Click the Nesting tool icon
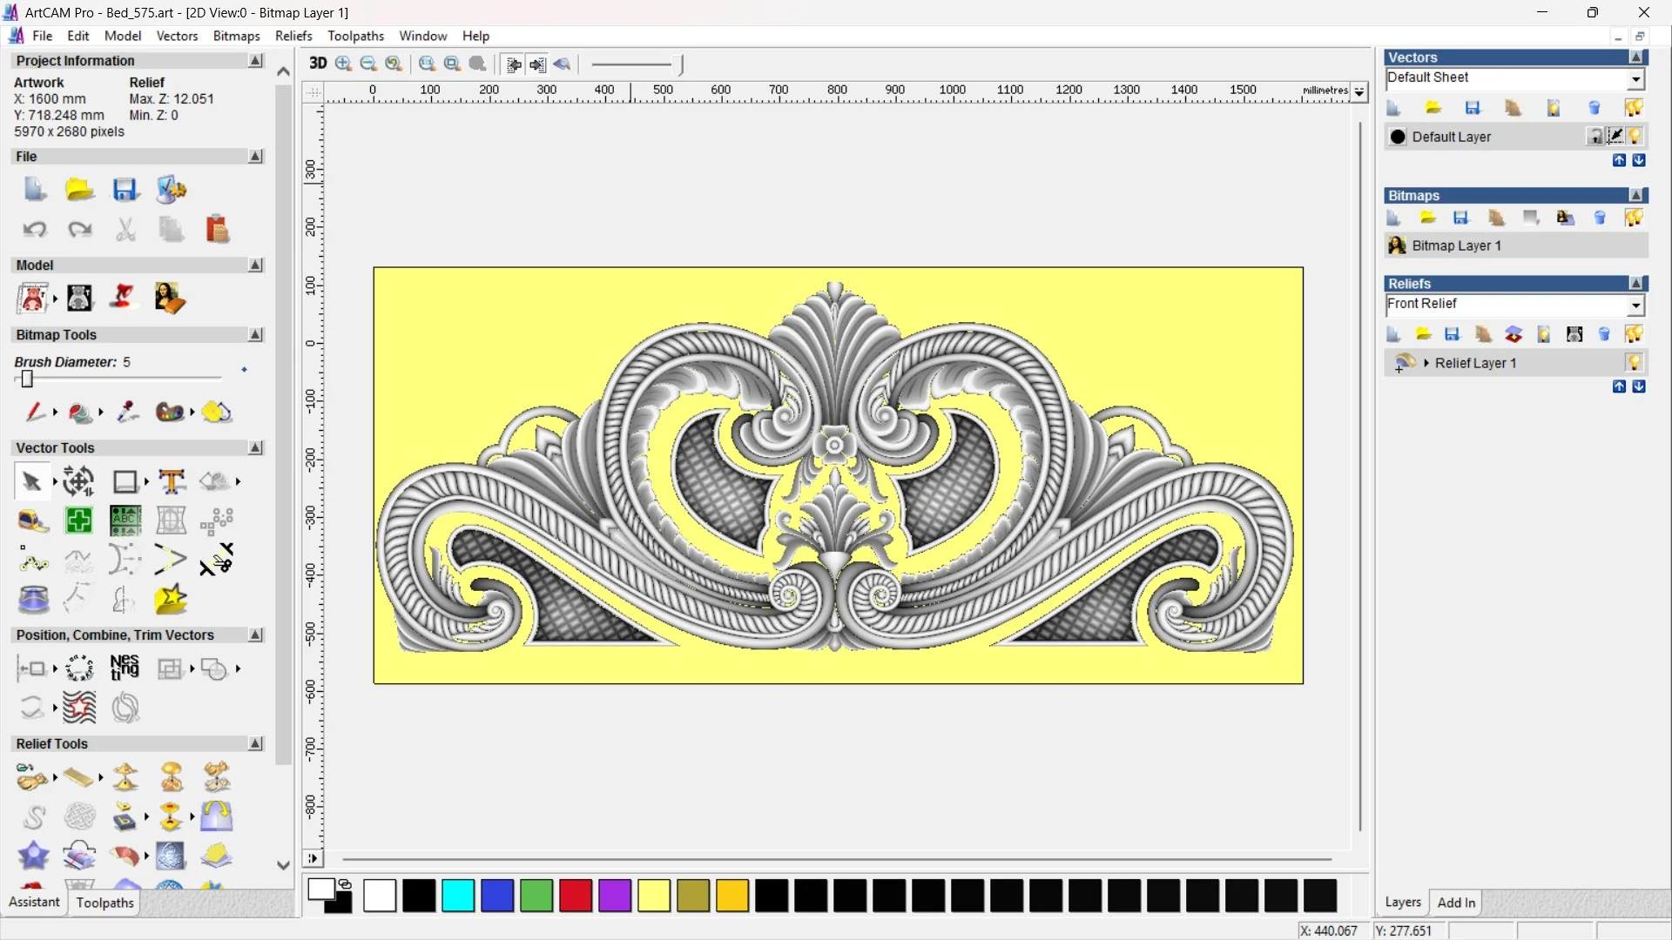1672x940 pixels. [125, 668]
